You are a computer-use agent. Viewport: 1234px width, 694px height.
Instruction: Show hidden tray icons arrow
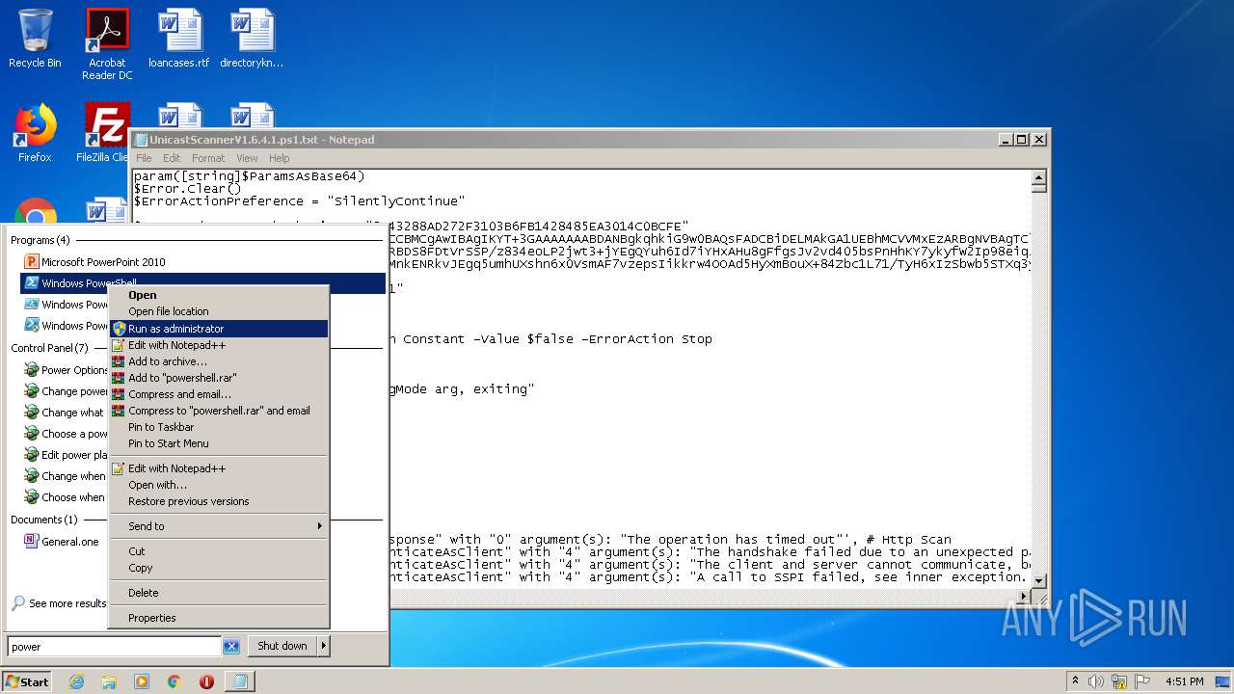coord(1075,681)
